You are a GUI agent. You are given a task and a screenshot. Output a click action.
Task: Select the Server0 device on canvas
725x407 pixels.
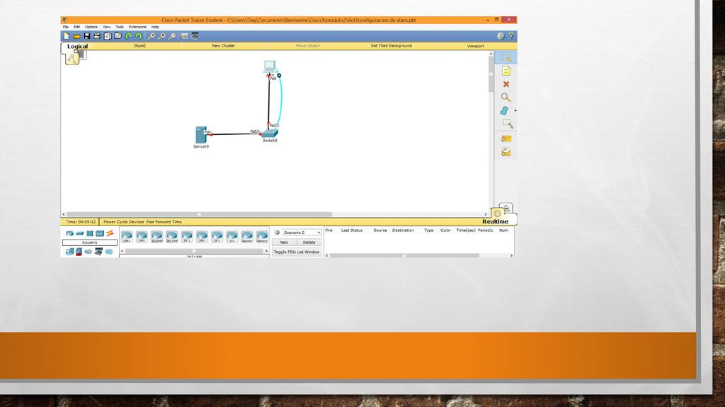[x=200, y=136]
